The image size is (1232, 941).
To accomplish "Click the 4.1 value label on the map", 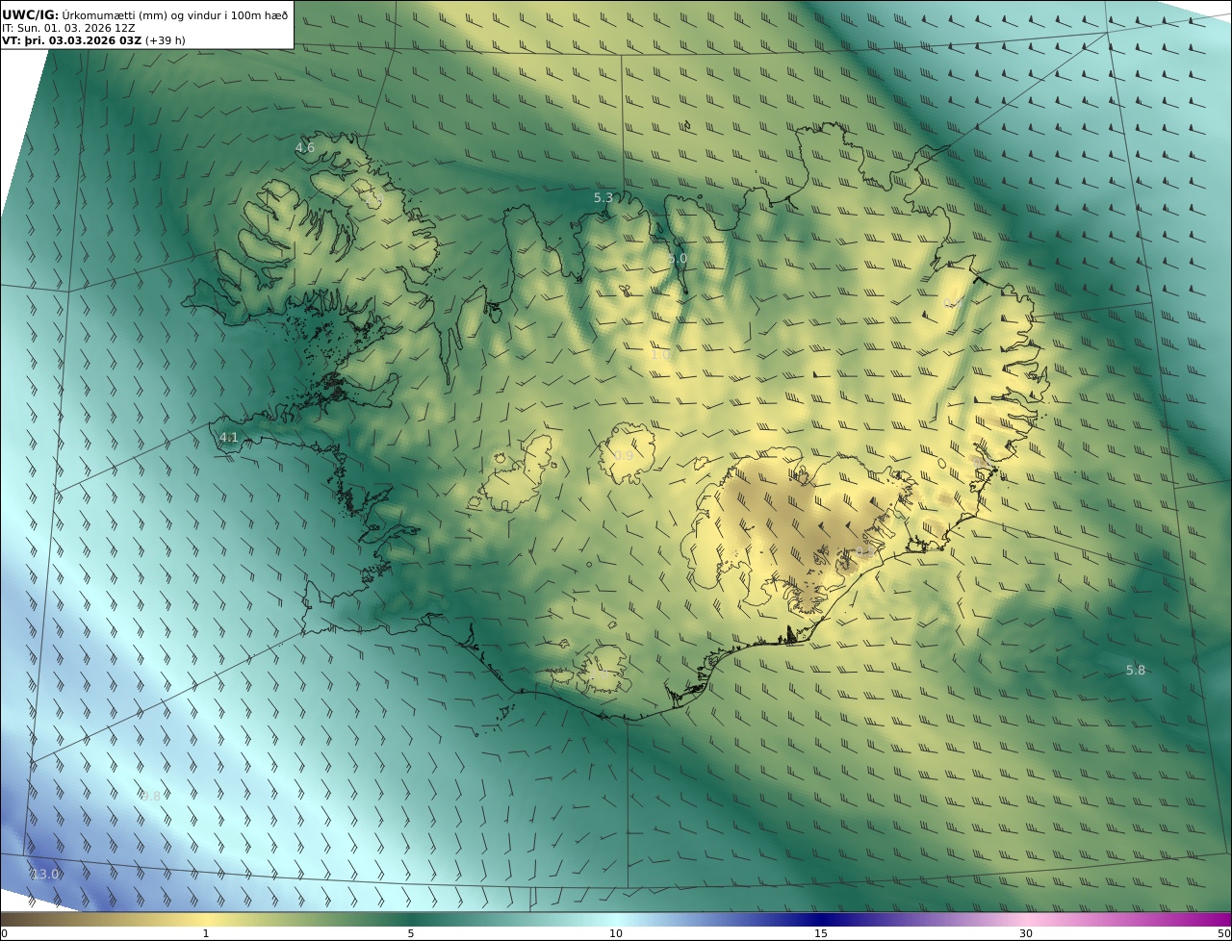I will click(x=228, y=438).
